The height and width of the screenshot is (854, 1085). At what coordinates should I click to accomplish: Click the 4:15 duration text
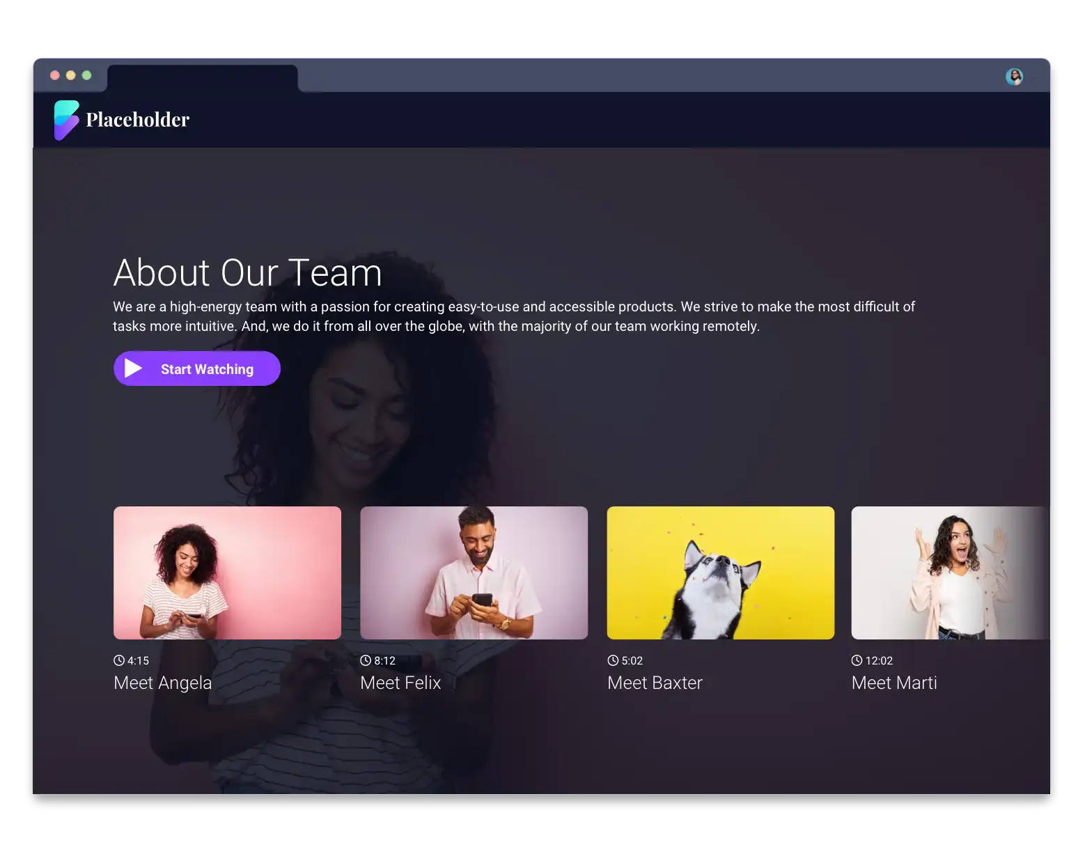click(138, 660)
